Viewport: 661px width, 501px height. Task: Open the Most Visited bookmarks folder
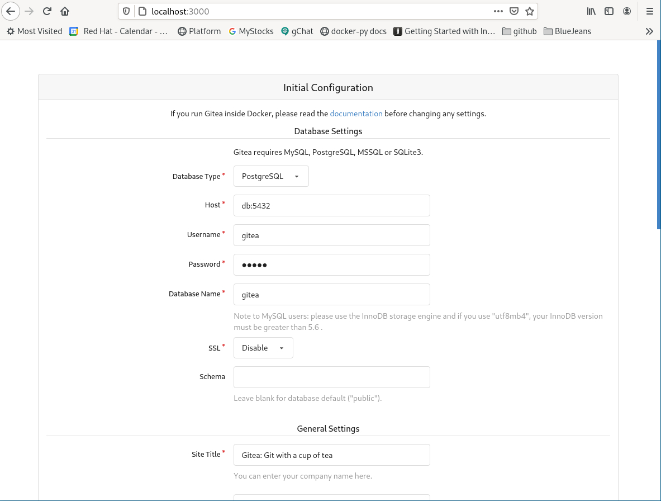(35, 31)
